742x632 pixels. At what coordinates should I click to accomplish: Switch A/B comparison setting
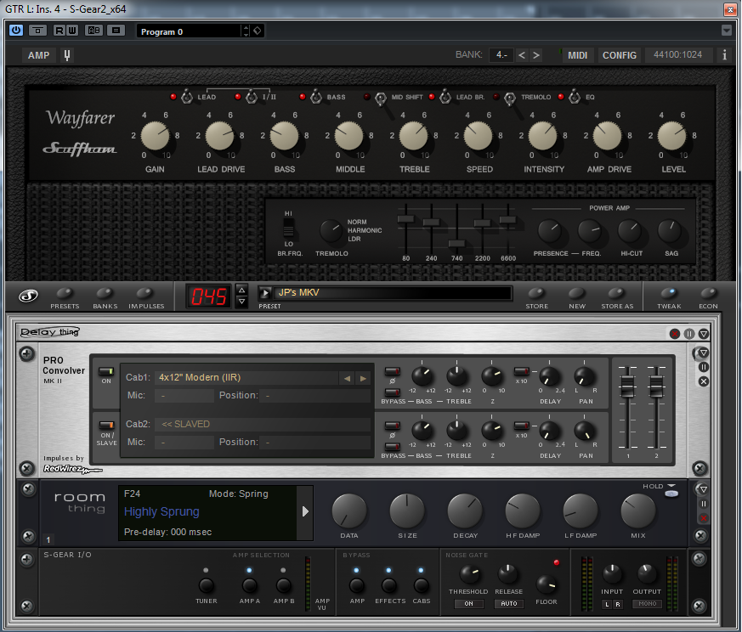click(x=93, y=31)
